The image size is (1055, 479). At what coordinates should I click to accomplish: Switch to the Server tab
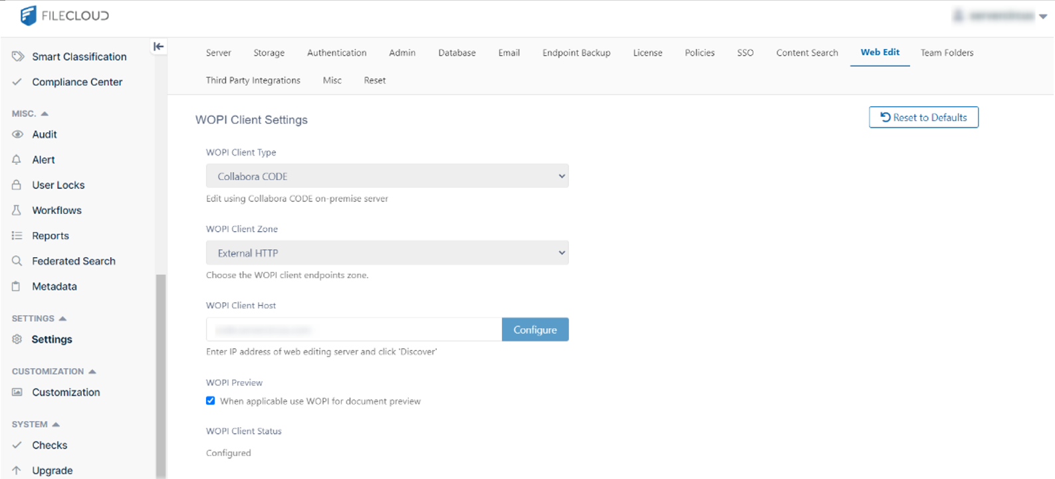click(218, 52)
